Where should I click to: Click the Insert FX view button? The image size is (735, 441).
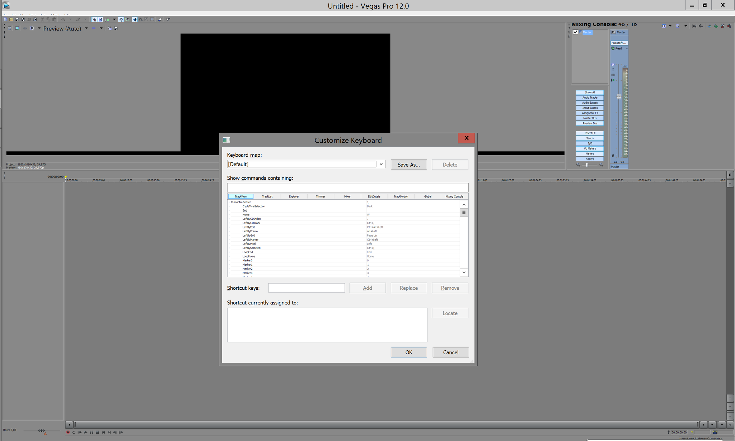click(x=590, y=133)
